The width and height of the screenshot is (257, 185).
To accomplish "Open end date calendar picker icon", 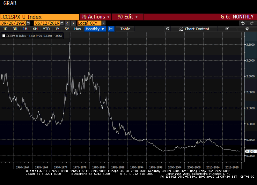I will click(62, 23).
